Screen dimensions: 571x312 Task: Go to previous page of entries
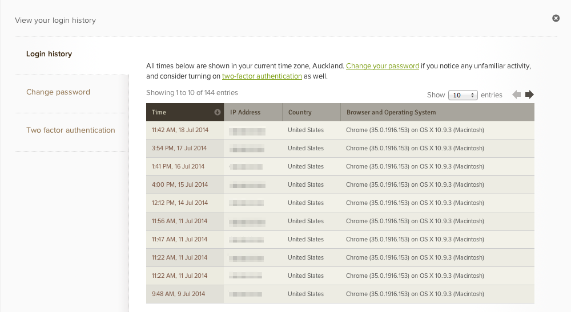pyautogui.click(x=517, y=95)
